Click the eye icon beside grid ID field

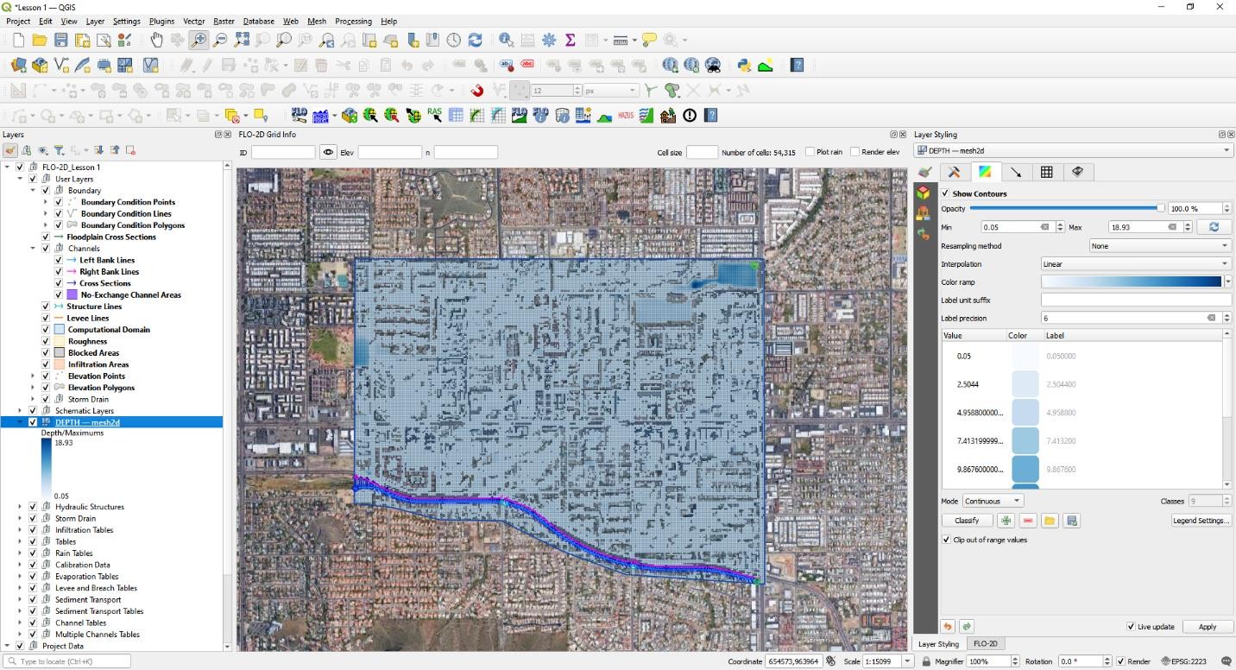pyautogui.click(x=328, y=152)
